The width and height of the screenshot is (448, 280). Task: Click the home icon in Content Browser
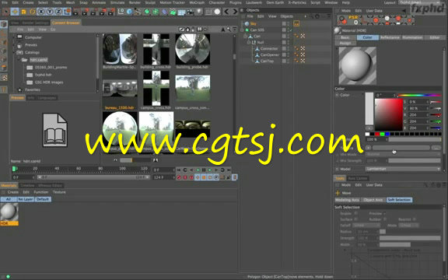pyautogui.click(x=187, y=29)
